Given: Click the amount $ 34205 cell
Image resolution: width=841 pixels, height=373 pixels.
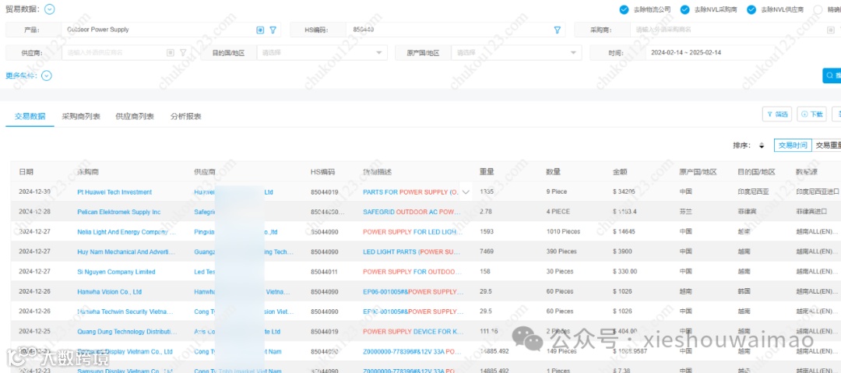Looking at the screenshot, I should 625,192.
